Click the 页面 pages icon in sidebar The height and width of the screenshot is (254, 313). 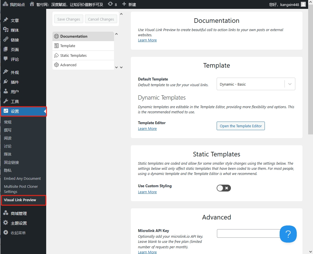[6, 49]
